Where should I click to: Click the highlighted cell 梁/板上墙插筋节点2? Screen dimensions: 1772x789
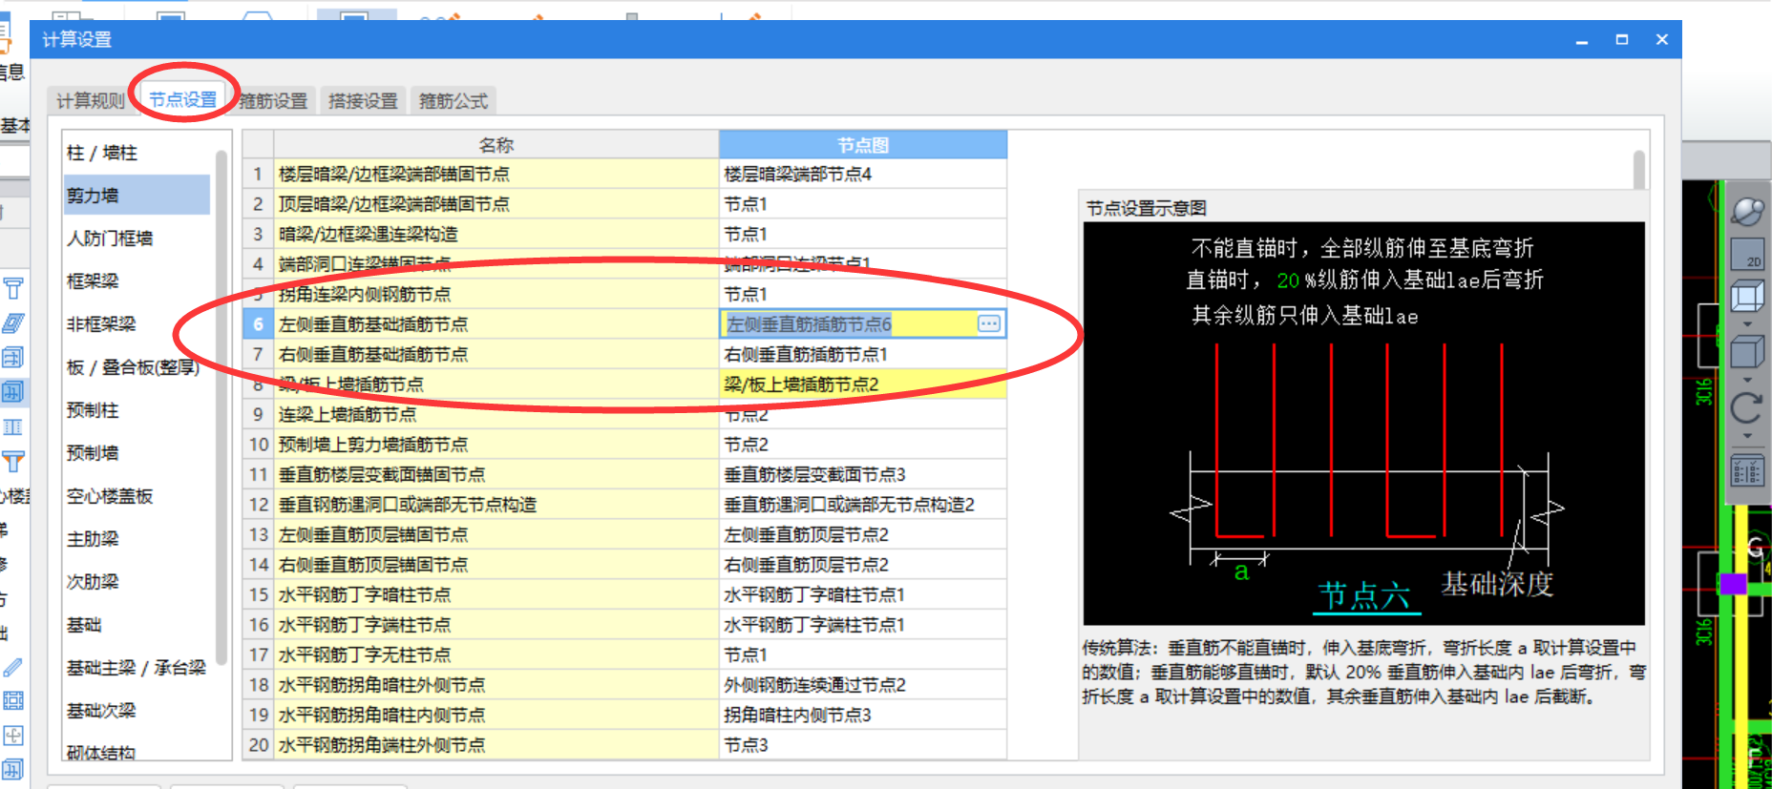(863, 384)
